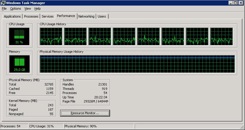The image size is (245, 130).
Task: Select the fourth CPU core history graph
Action: pos(124,37)
